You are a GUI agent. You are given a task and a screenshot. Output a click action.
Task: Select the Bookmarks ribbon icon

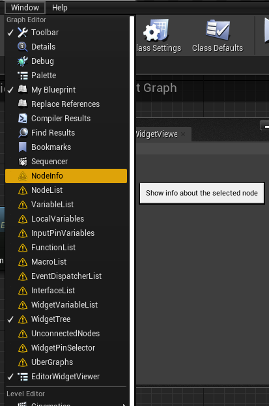23,147
